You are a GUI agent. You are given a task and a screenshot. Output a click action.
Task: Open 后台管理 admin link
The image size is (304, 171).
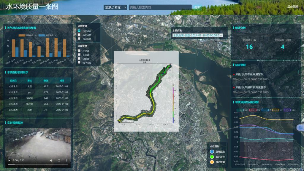point(292,7)
